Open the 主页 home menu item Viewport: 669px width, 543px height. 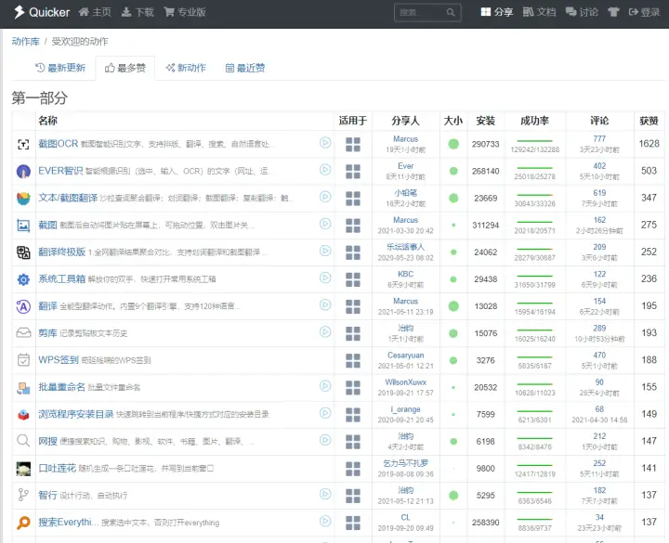coord(95,12)
